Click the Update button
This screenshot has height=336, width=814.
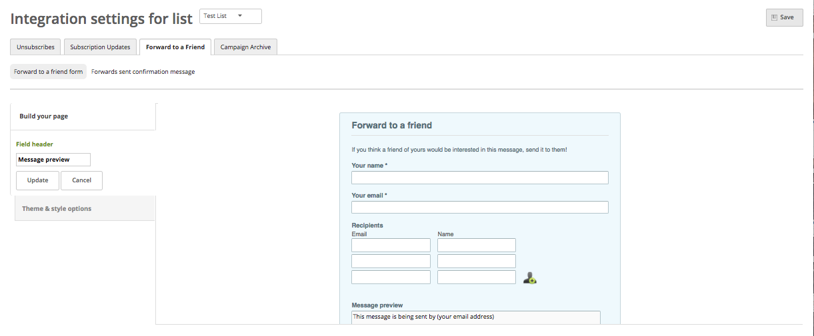[x=37, y=180]
